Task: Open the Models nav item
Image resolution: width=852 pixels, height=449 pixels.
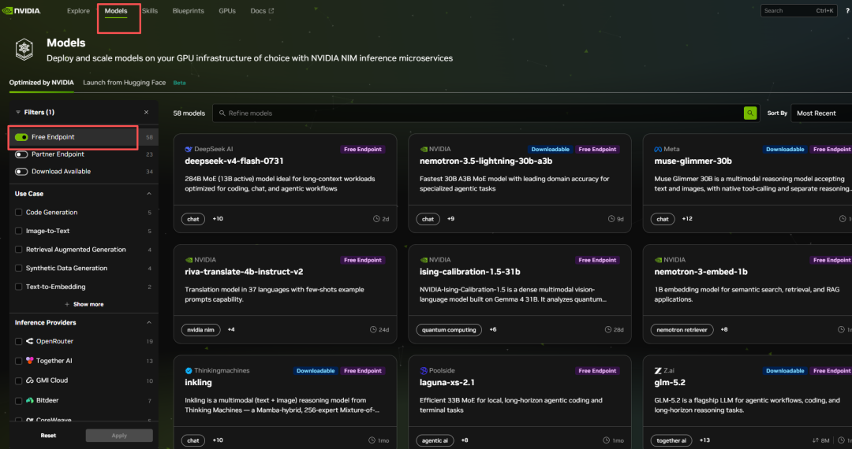Action: (x=116, y=11)
